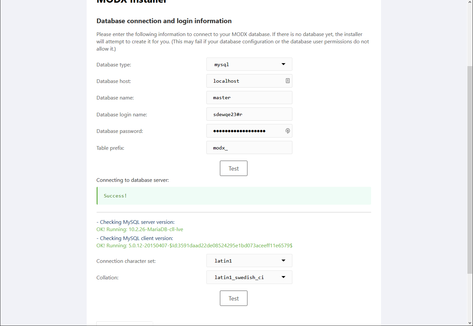
Task: Click the Test button below Table prefix
Action: coord(234,168)
